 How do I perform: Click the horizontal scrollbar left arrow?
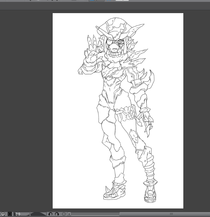(69, 214)
